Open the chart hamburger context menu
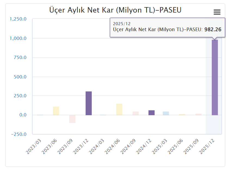230x170 pixels. tap(217, 12)
